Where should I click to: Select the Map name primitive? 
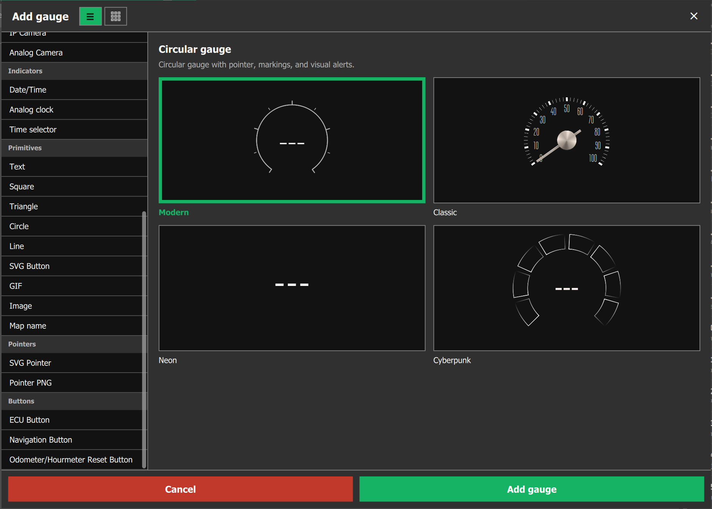point(72,326)
